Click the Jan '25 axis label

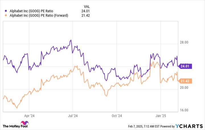pos(161,116)
